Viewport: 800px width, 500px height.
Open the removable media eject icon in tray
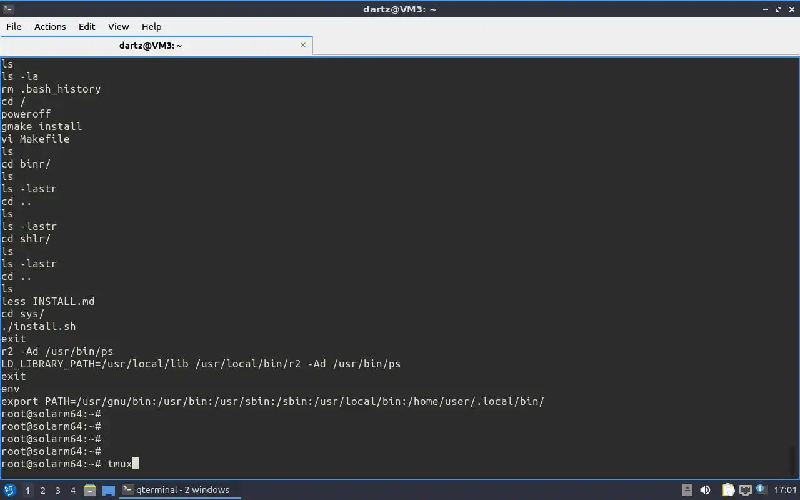[687, 490]
